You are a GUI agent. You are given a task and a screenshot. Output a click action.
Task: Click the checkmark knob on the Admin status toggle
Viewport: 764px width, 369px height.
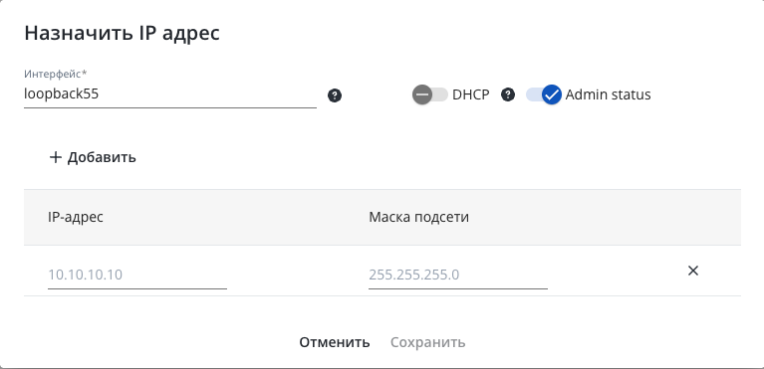552,94
